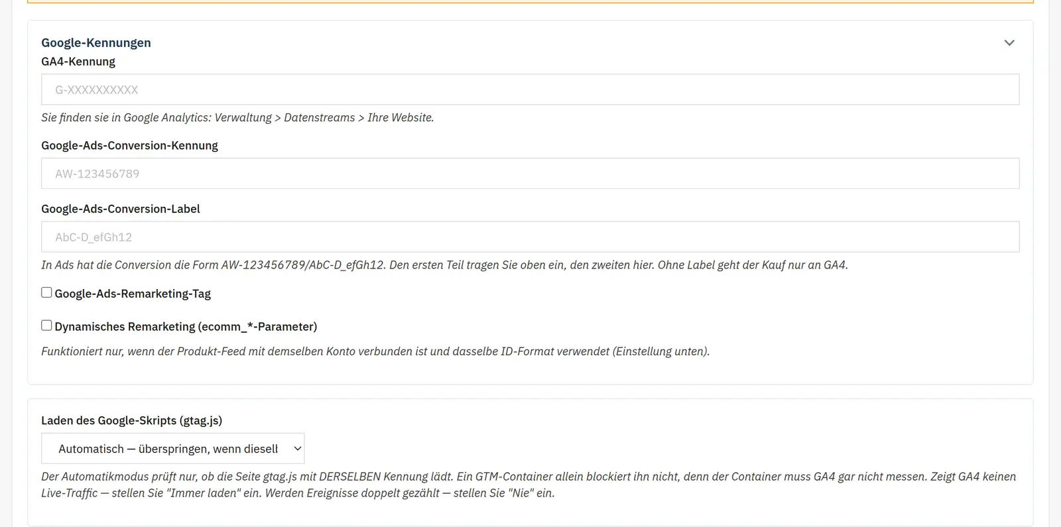Click the Google-Ads-Conversion-Kennung label
Viewport: 1061px width, 527px height.
click(129, 146)
